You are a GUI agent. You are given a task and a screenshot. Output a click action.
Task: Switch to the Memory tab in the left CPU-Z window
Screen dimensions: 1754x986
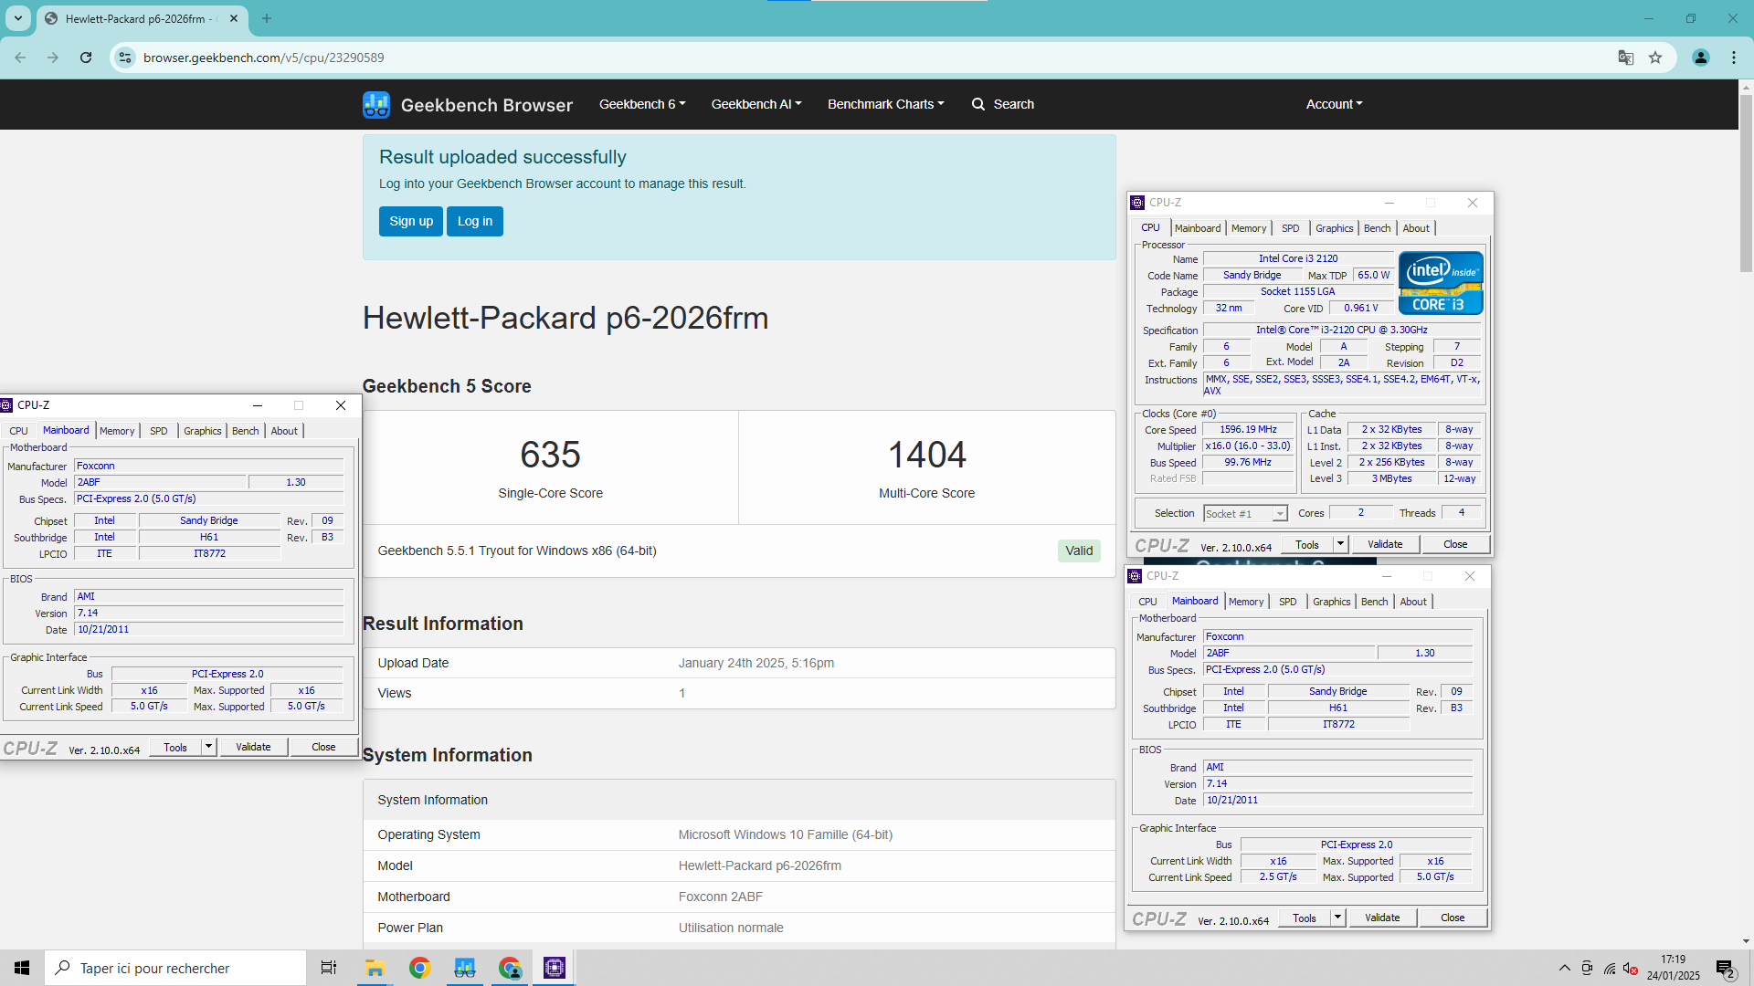tap(117, 431)
